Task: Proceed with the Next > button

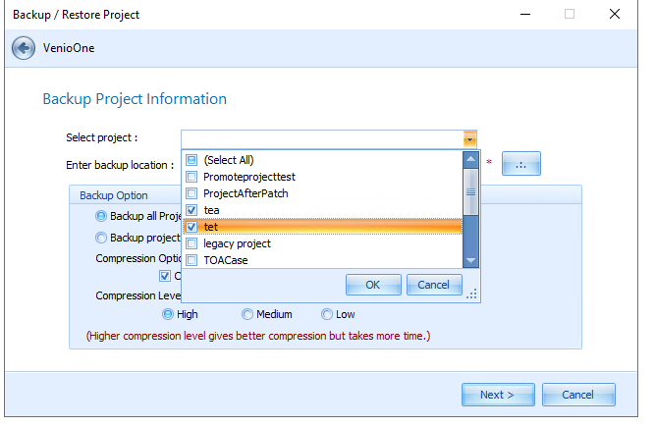Action: (498, 395)
